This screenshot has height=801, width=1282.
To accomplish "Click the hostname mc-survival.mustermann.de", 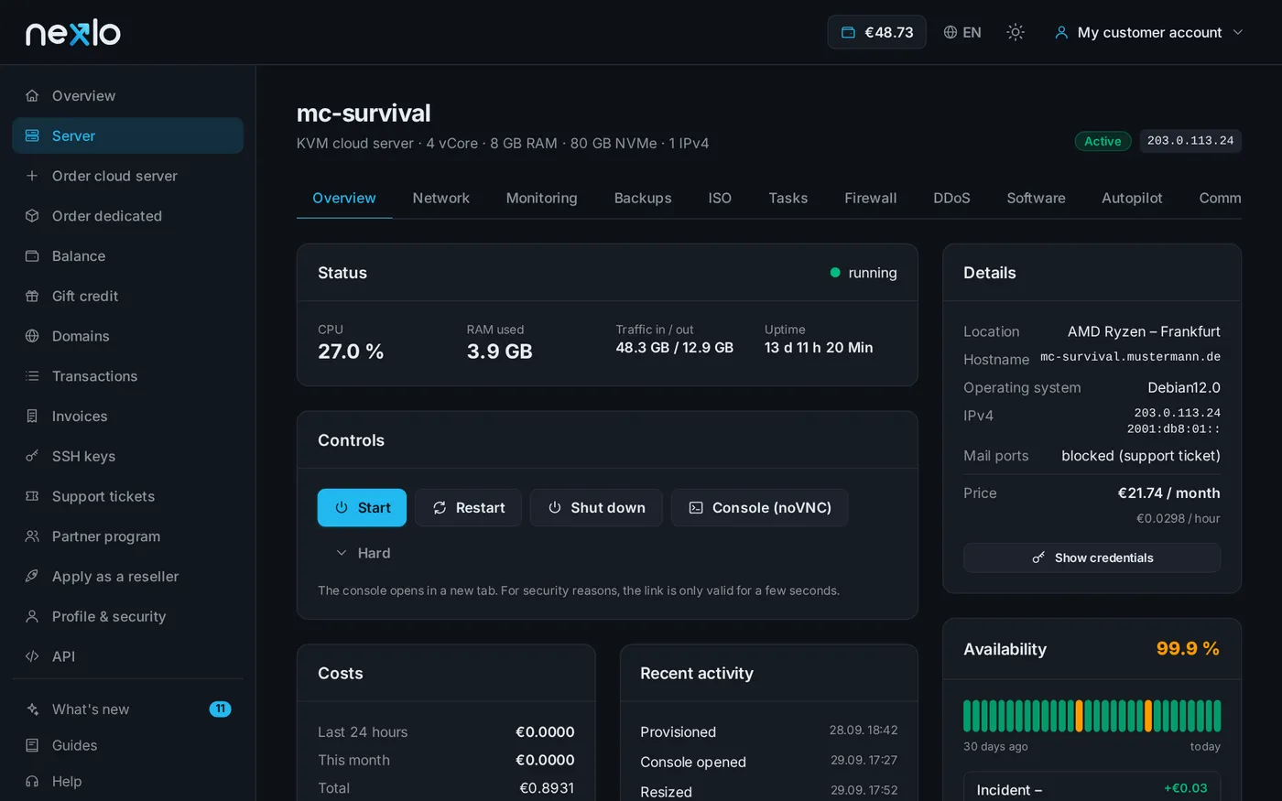I will click(x=1130, y=357).
